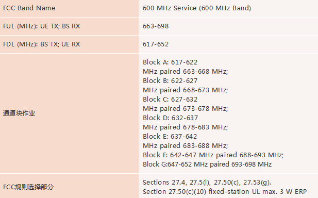Select the 600 MHz Service band value
The image size is (318, 198).
[x=197, y=8]
